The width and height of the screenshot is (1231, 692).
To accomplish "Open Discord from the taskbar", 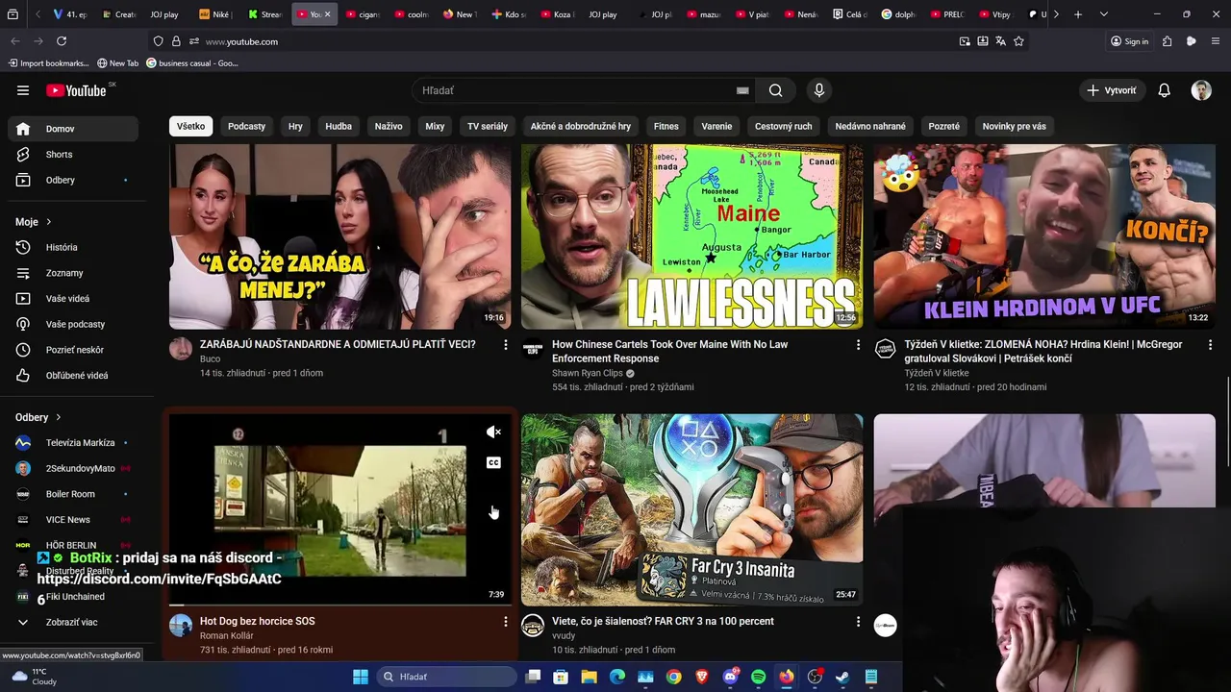I will pos(730,677).
